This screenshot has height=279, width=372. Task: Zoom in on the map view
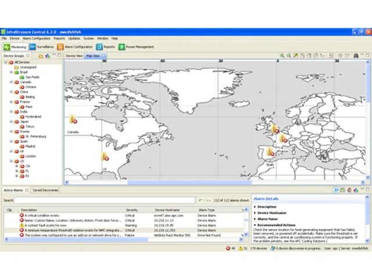(x=282, y=56)
